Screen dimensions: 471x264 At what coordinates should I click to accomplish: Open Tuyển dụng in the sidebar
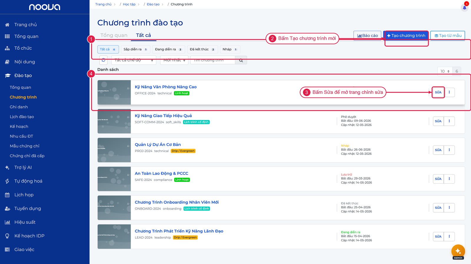(x=28, y=209)
